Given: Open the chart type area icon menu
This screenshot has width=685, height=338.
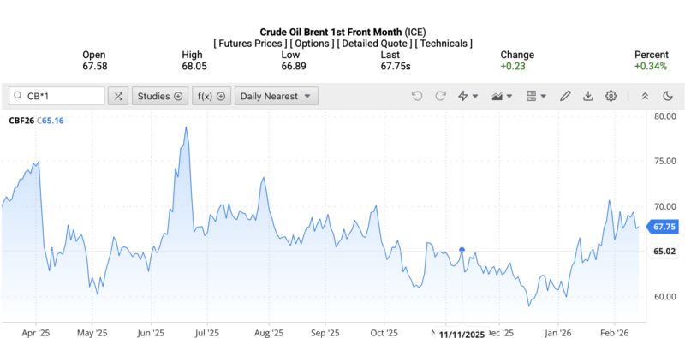Looking at the screenshot, I should point(502,96).
